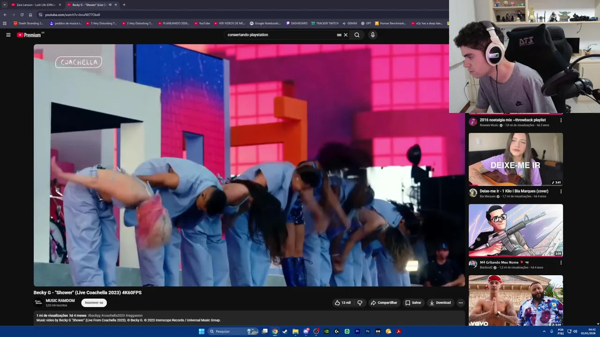The width and height of the screenshot is (600, 337).
Task: Click the search magnifier button
Action: (x=357, y=35)
